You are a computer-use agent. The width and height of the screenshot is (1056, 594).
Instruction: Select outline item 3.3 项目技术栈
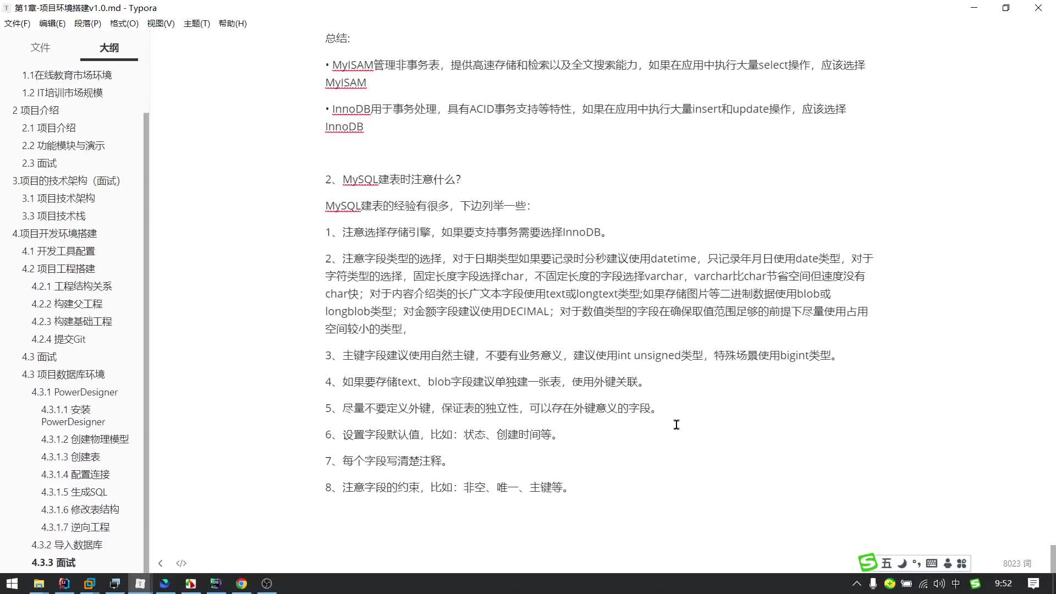click(x=53, y=216)
